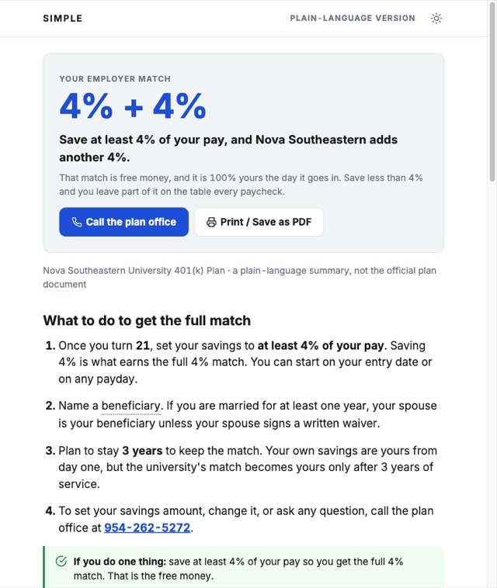Click the printer icon on Print button
The width and height of the screenshot is (497, 588).
(x=211, y=222)
